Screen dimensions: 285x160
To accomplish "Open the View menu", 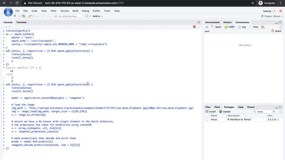I will click(44, 11).
